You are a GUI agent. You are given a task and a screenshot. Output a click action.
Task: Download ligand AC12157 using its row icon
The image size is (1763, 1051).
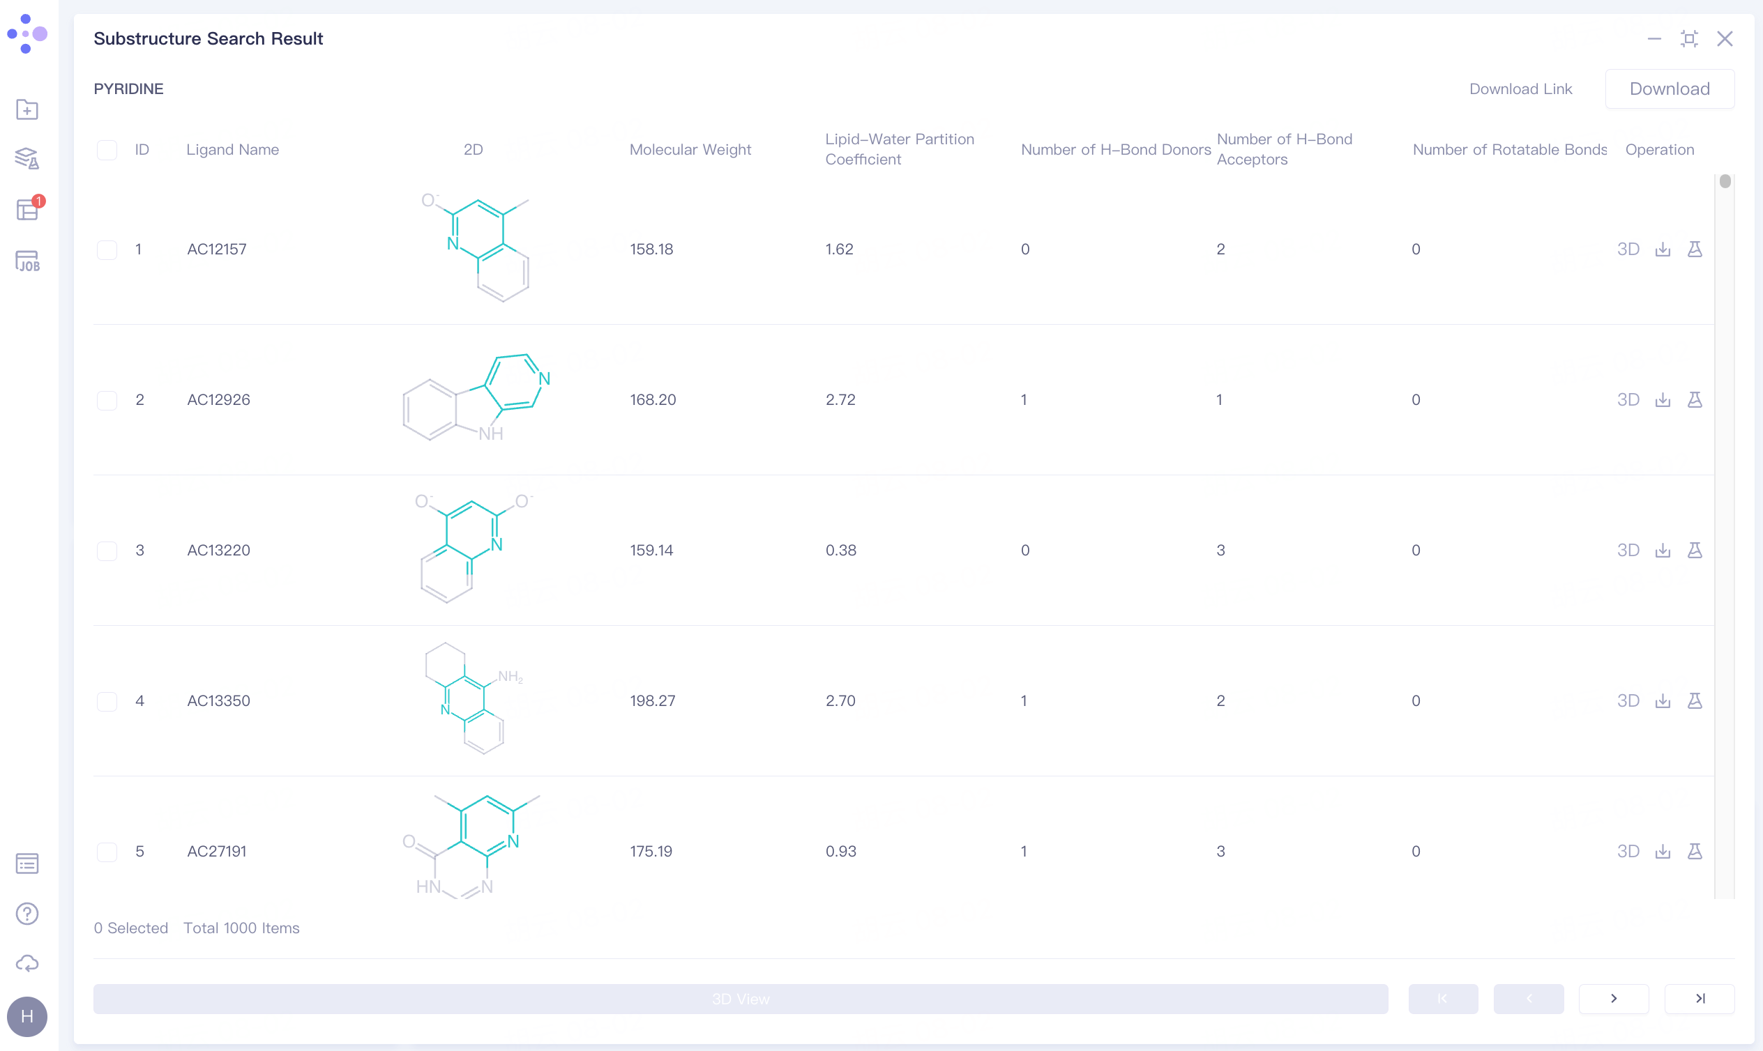(x=1663, y=250)
